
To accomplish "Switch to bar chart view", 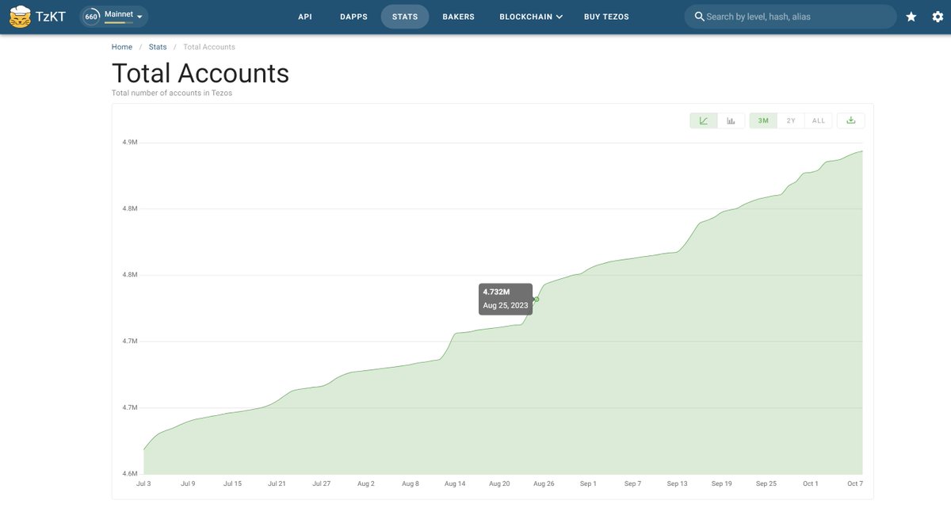I will [731, 120].
